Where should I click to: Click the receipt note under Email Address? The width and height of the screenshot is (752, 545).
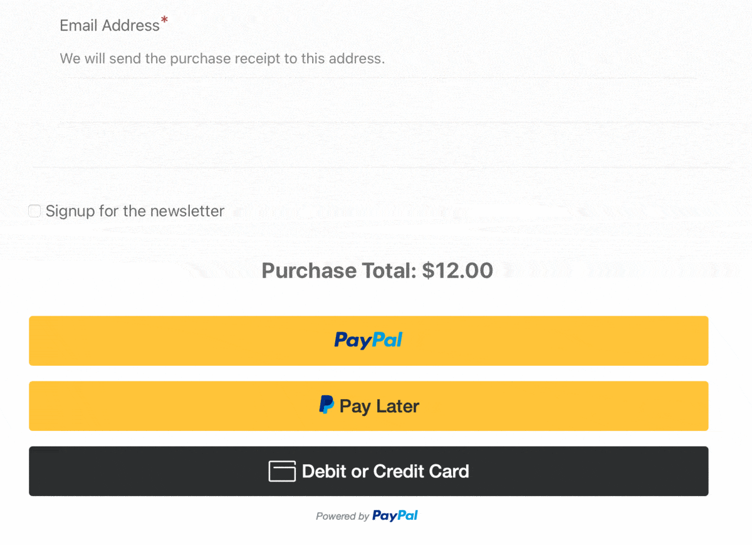pos(222,58)
